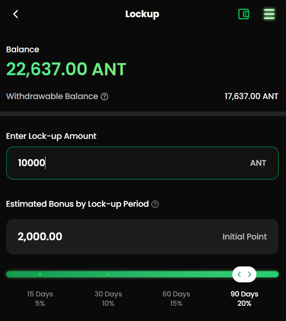
Task: Select the 15 Days 5% period
Action: point(40,298)
